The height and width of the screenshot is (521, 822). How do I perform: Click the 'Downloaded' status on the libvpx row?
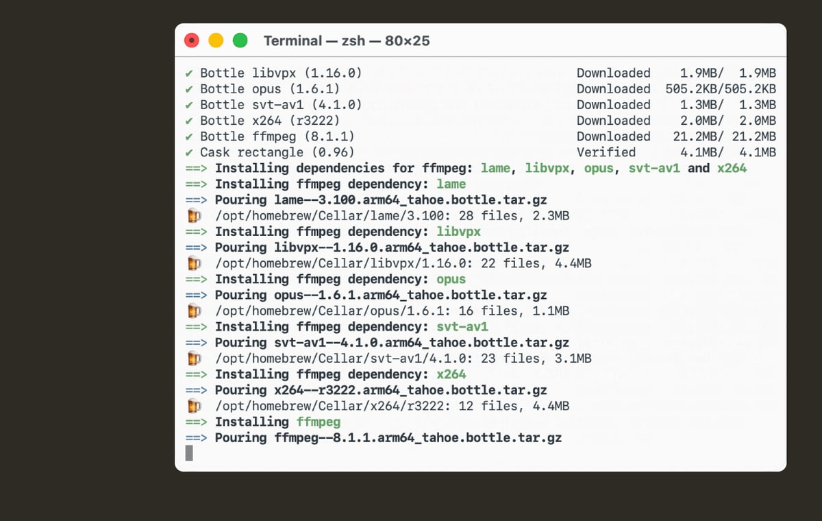(x=614, y=73)
